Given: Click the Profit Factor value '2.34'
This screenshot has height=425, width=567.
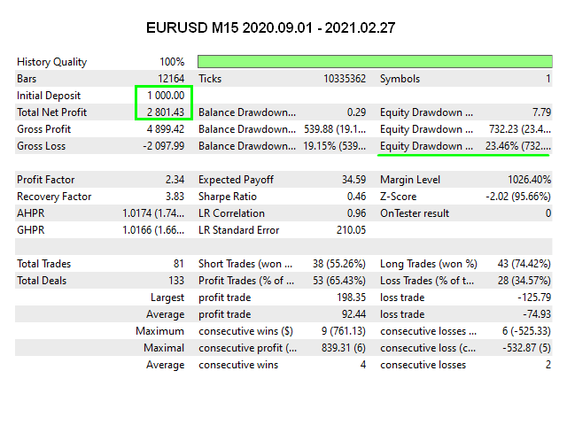Looking at the screenshot, I should pyautogui.click(x=175, y=180).
